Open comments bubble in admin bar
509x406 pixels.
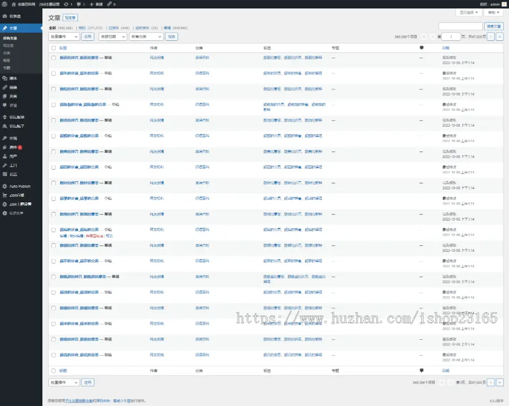pos(79,4)
